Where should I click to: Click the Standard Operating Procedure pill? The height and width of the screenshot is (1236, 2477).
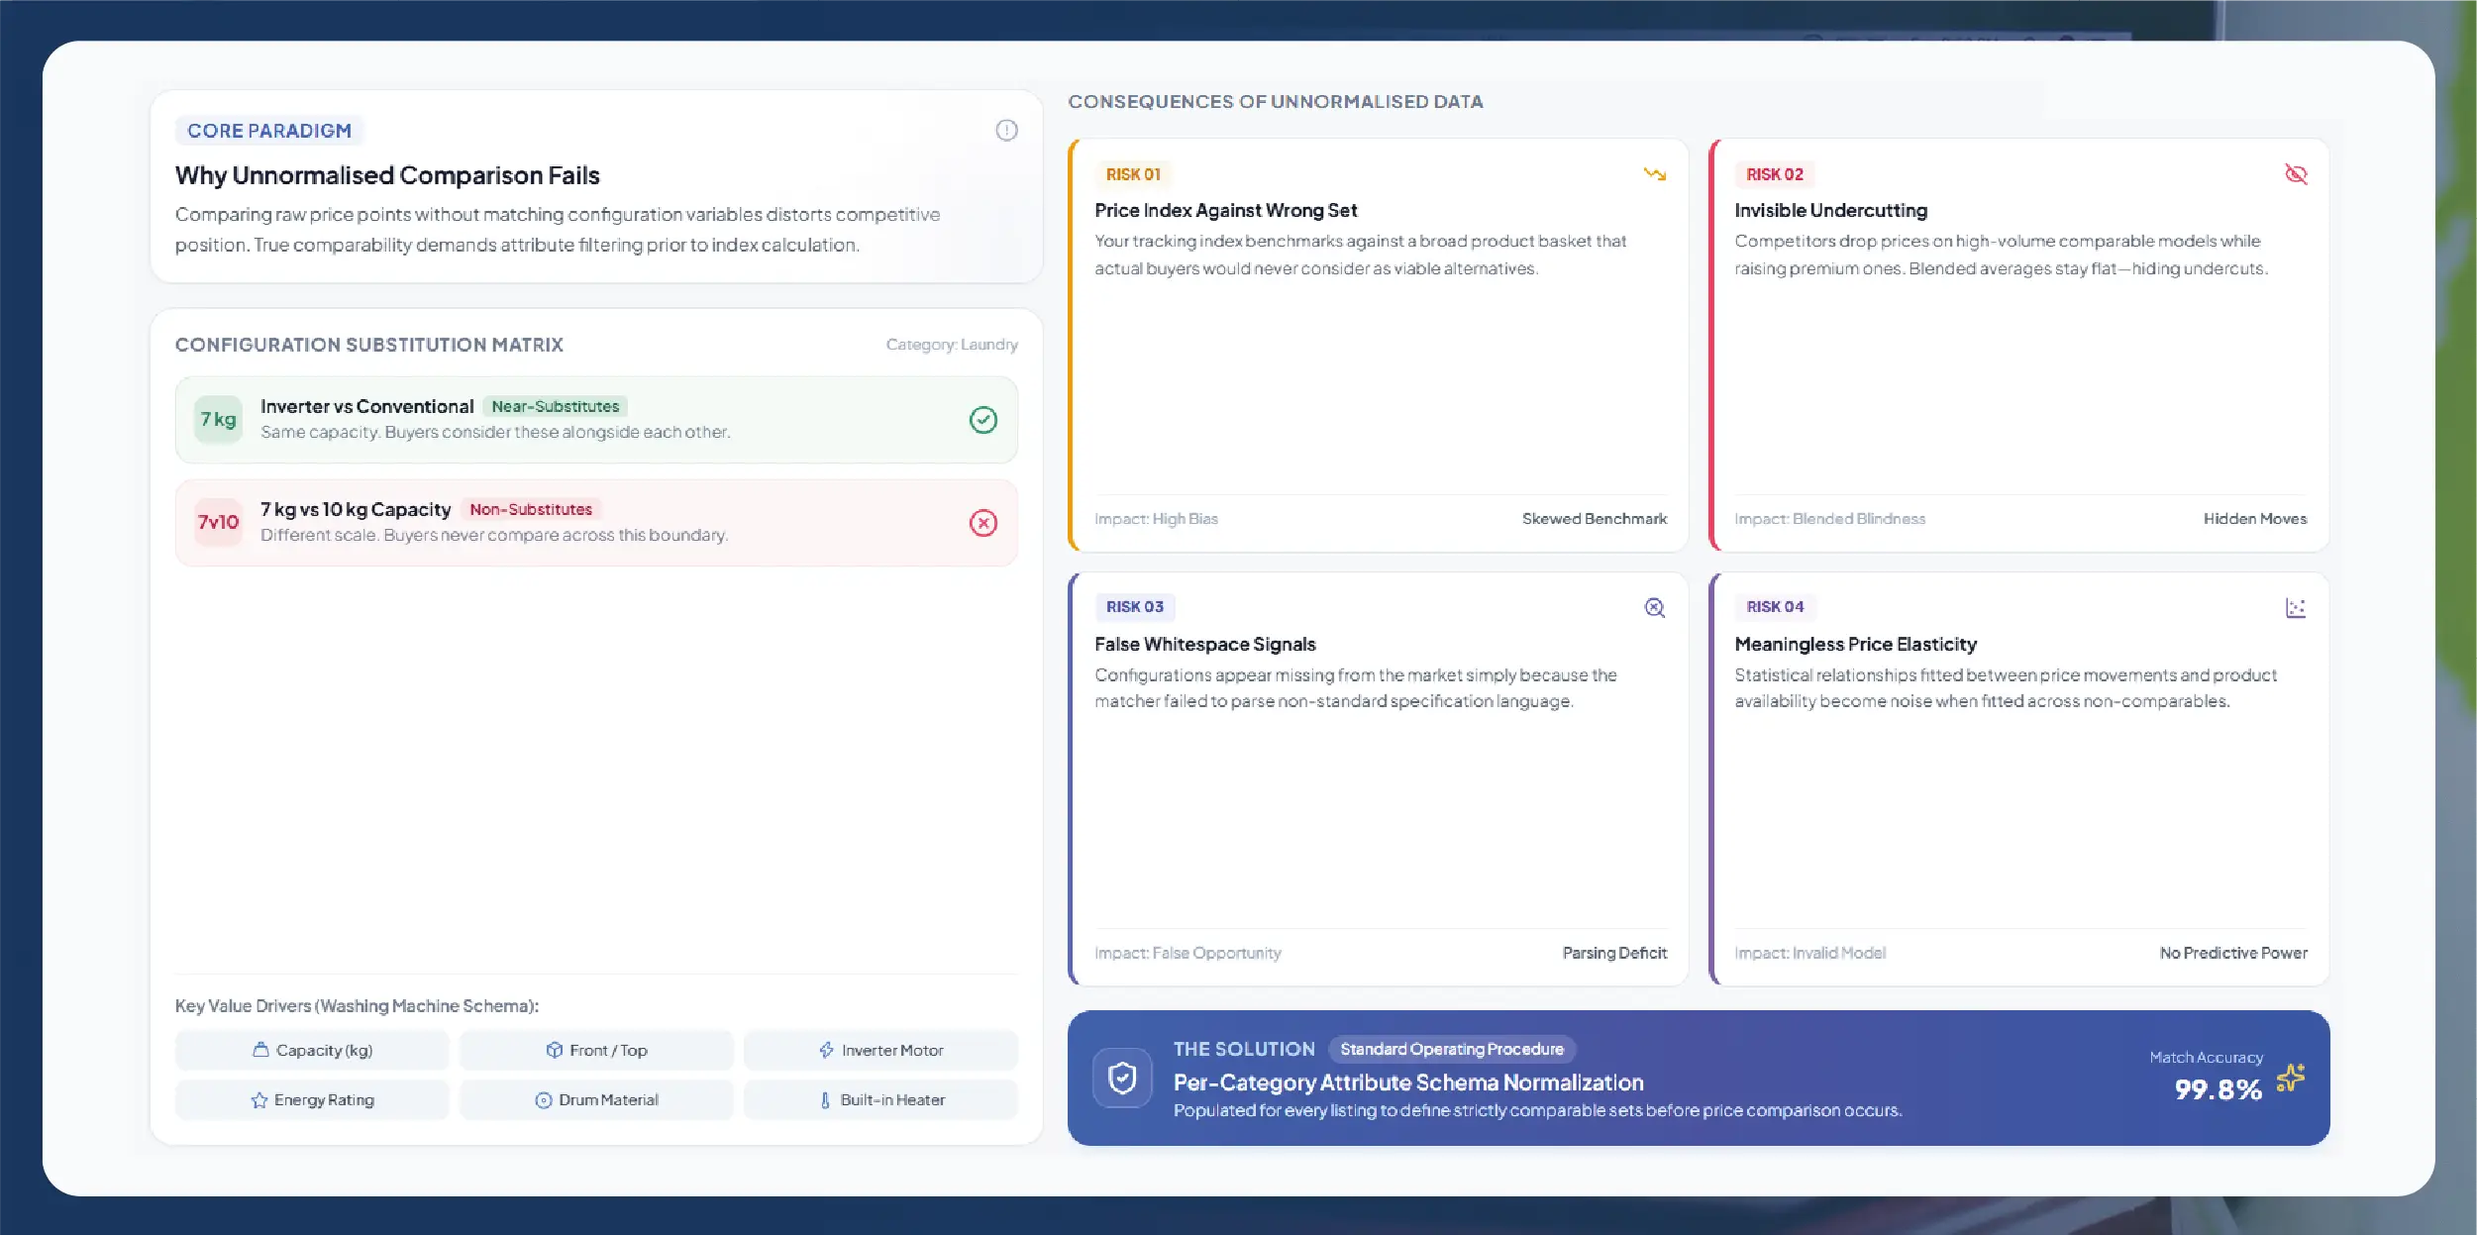[x=1452, y=1050]
